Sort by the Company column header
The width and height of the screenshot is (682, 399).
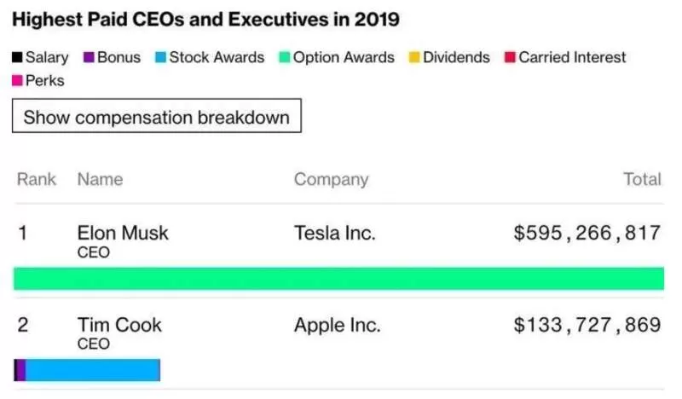click(x=332, y=179)
